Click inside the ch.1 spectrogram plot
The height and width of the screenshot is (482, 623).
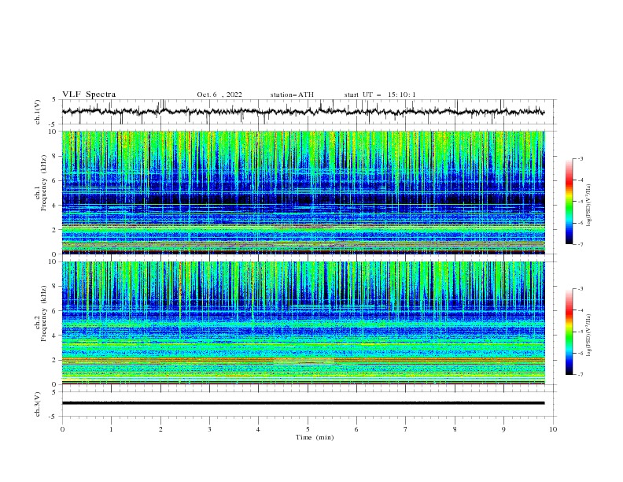303,192
